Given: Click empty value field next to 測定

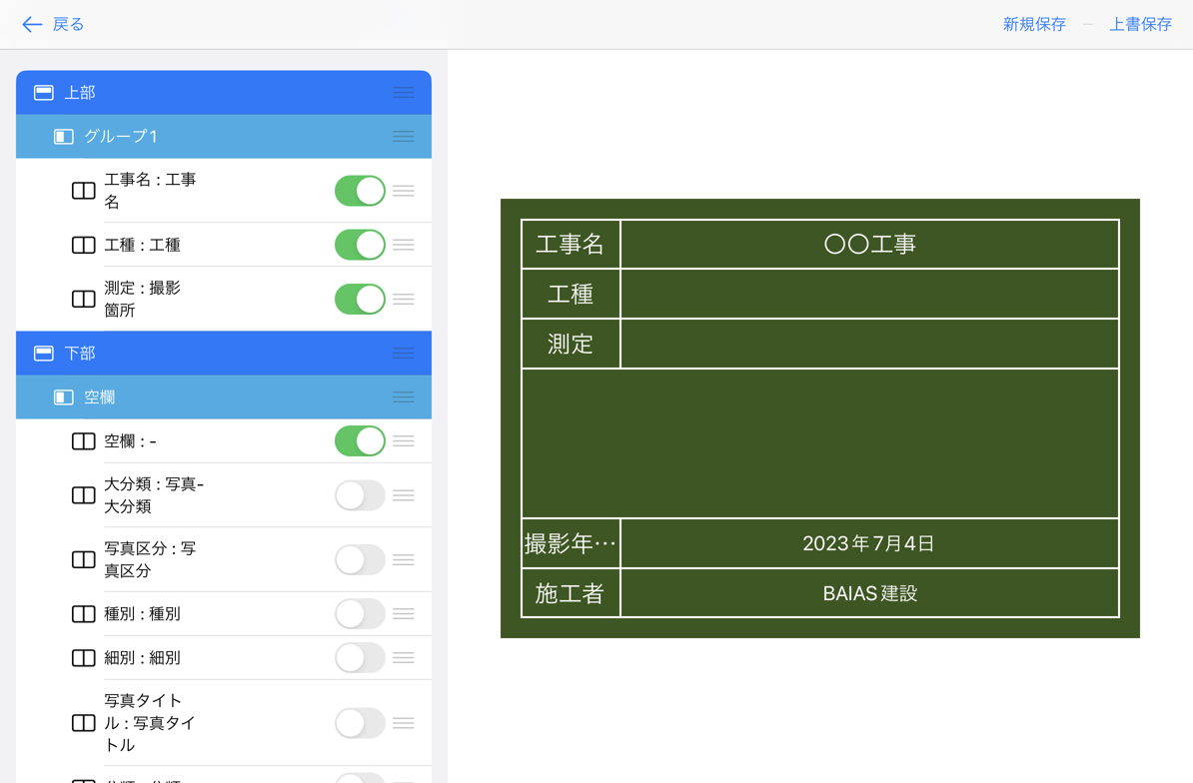Looking at the screenshot, I should point(869,345).
